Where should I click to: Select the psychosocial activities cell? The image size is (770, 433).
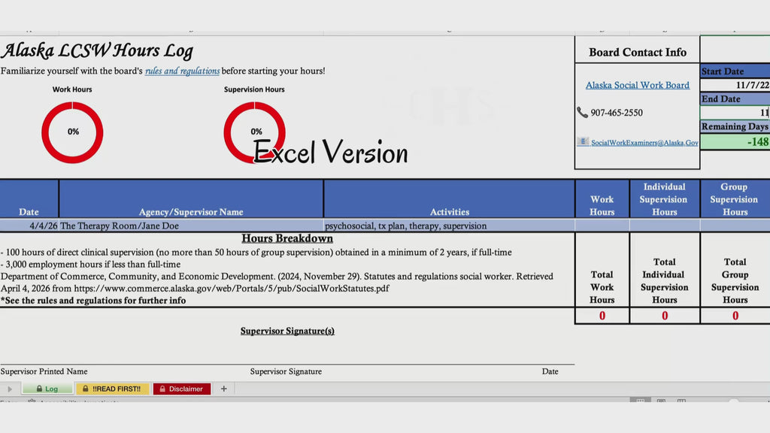point(449,226)
